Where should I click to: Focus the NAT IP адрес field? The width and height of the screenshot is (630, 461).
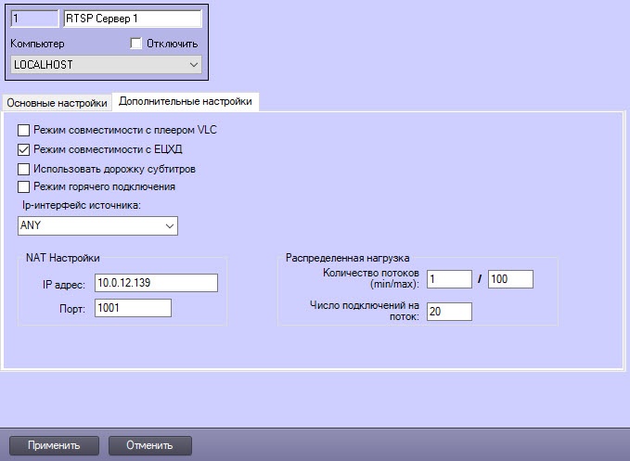coord(156,283)
